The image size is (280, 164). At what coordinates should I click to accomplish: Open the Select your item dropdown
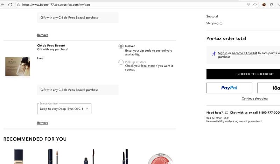[x=64, y=109]
